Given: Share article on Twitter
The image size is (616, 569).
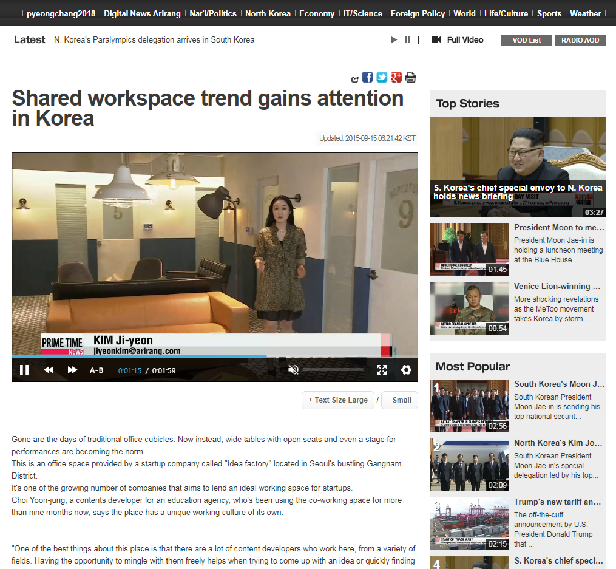Looking at the screenshot, I should 382,77.
